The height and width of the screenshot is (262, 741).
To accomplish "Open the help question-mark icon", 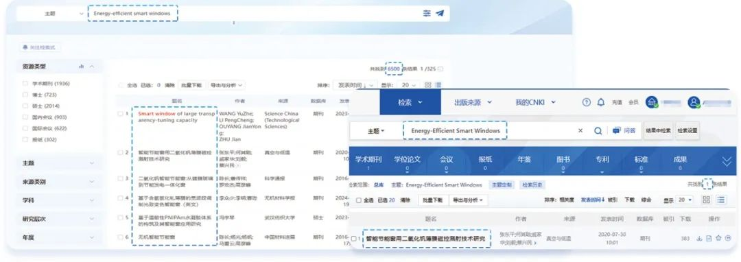I will 587,102.
